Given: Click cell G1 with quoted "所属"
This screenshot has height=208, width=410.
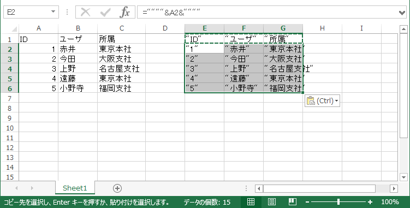Looking at the screenshot, I should (x=283, y=39).
